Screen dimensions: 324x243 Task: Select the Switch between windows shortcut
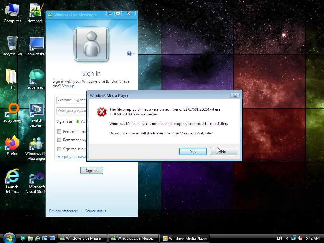pyautogui.click(x=37, y=115)
